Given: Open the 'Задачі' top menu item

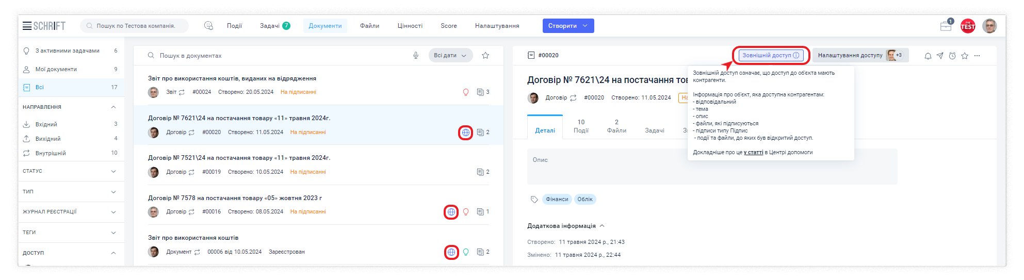Looking at the screenshot, I should click(x=270, y=26).
